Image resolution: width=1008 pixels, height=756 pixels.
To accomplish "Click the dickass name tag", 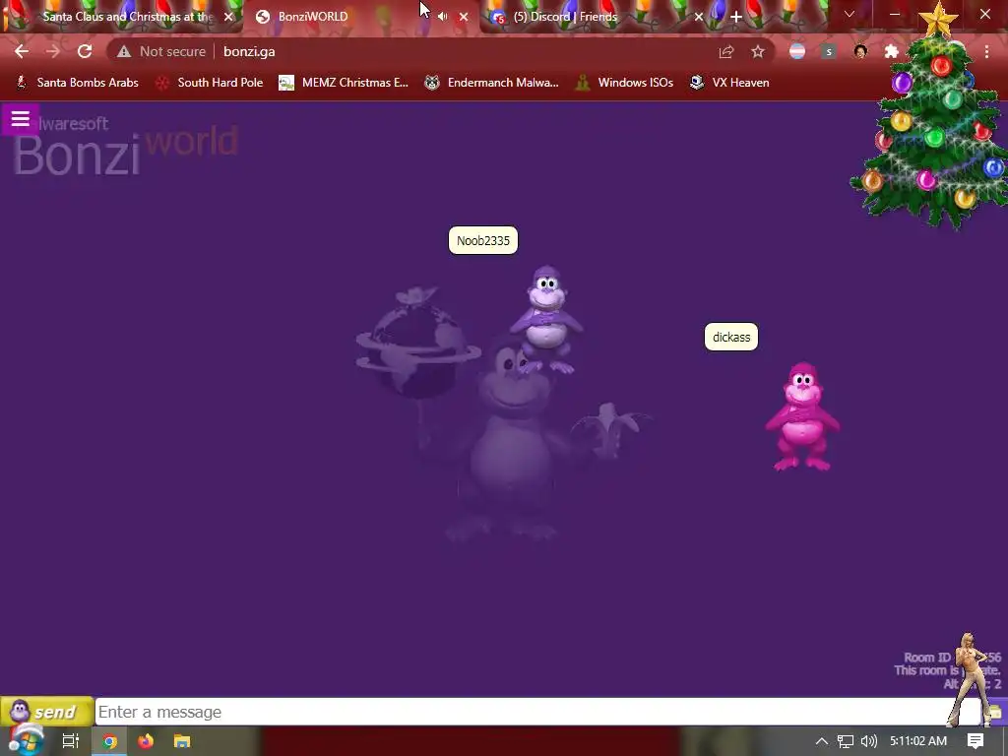I will point(731,337).
